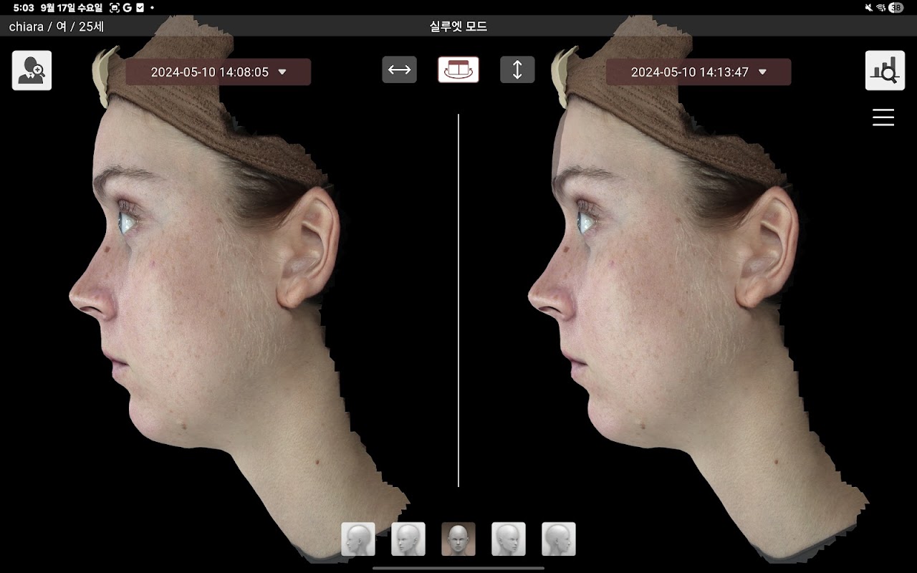Open the patient search icon

coord(32,70)
